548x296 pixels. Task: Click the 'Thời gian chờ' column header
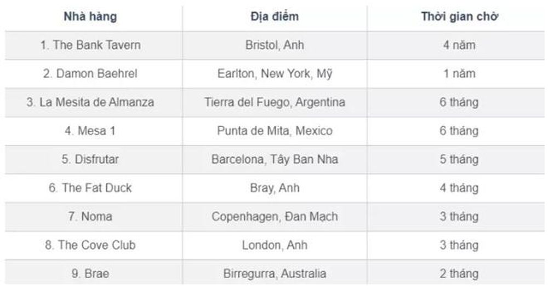click(x=459, y=16)
